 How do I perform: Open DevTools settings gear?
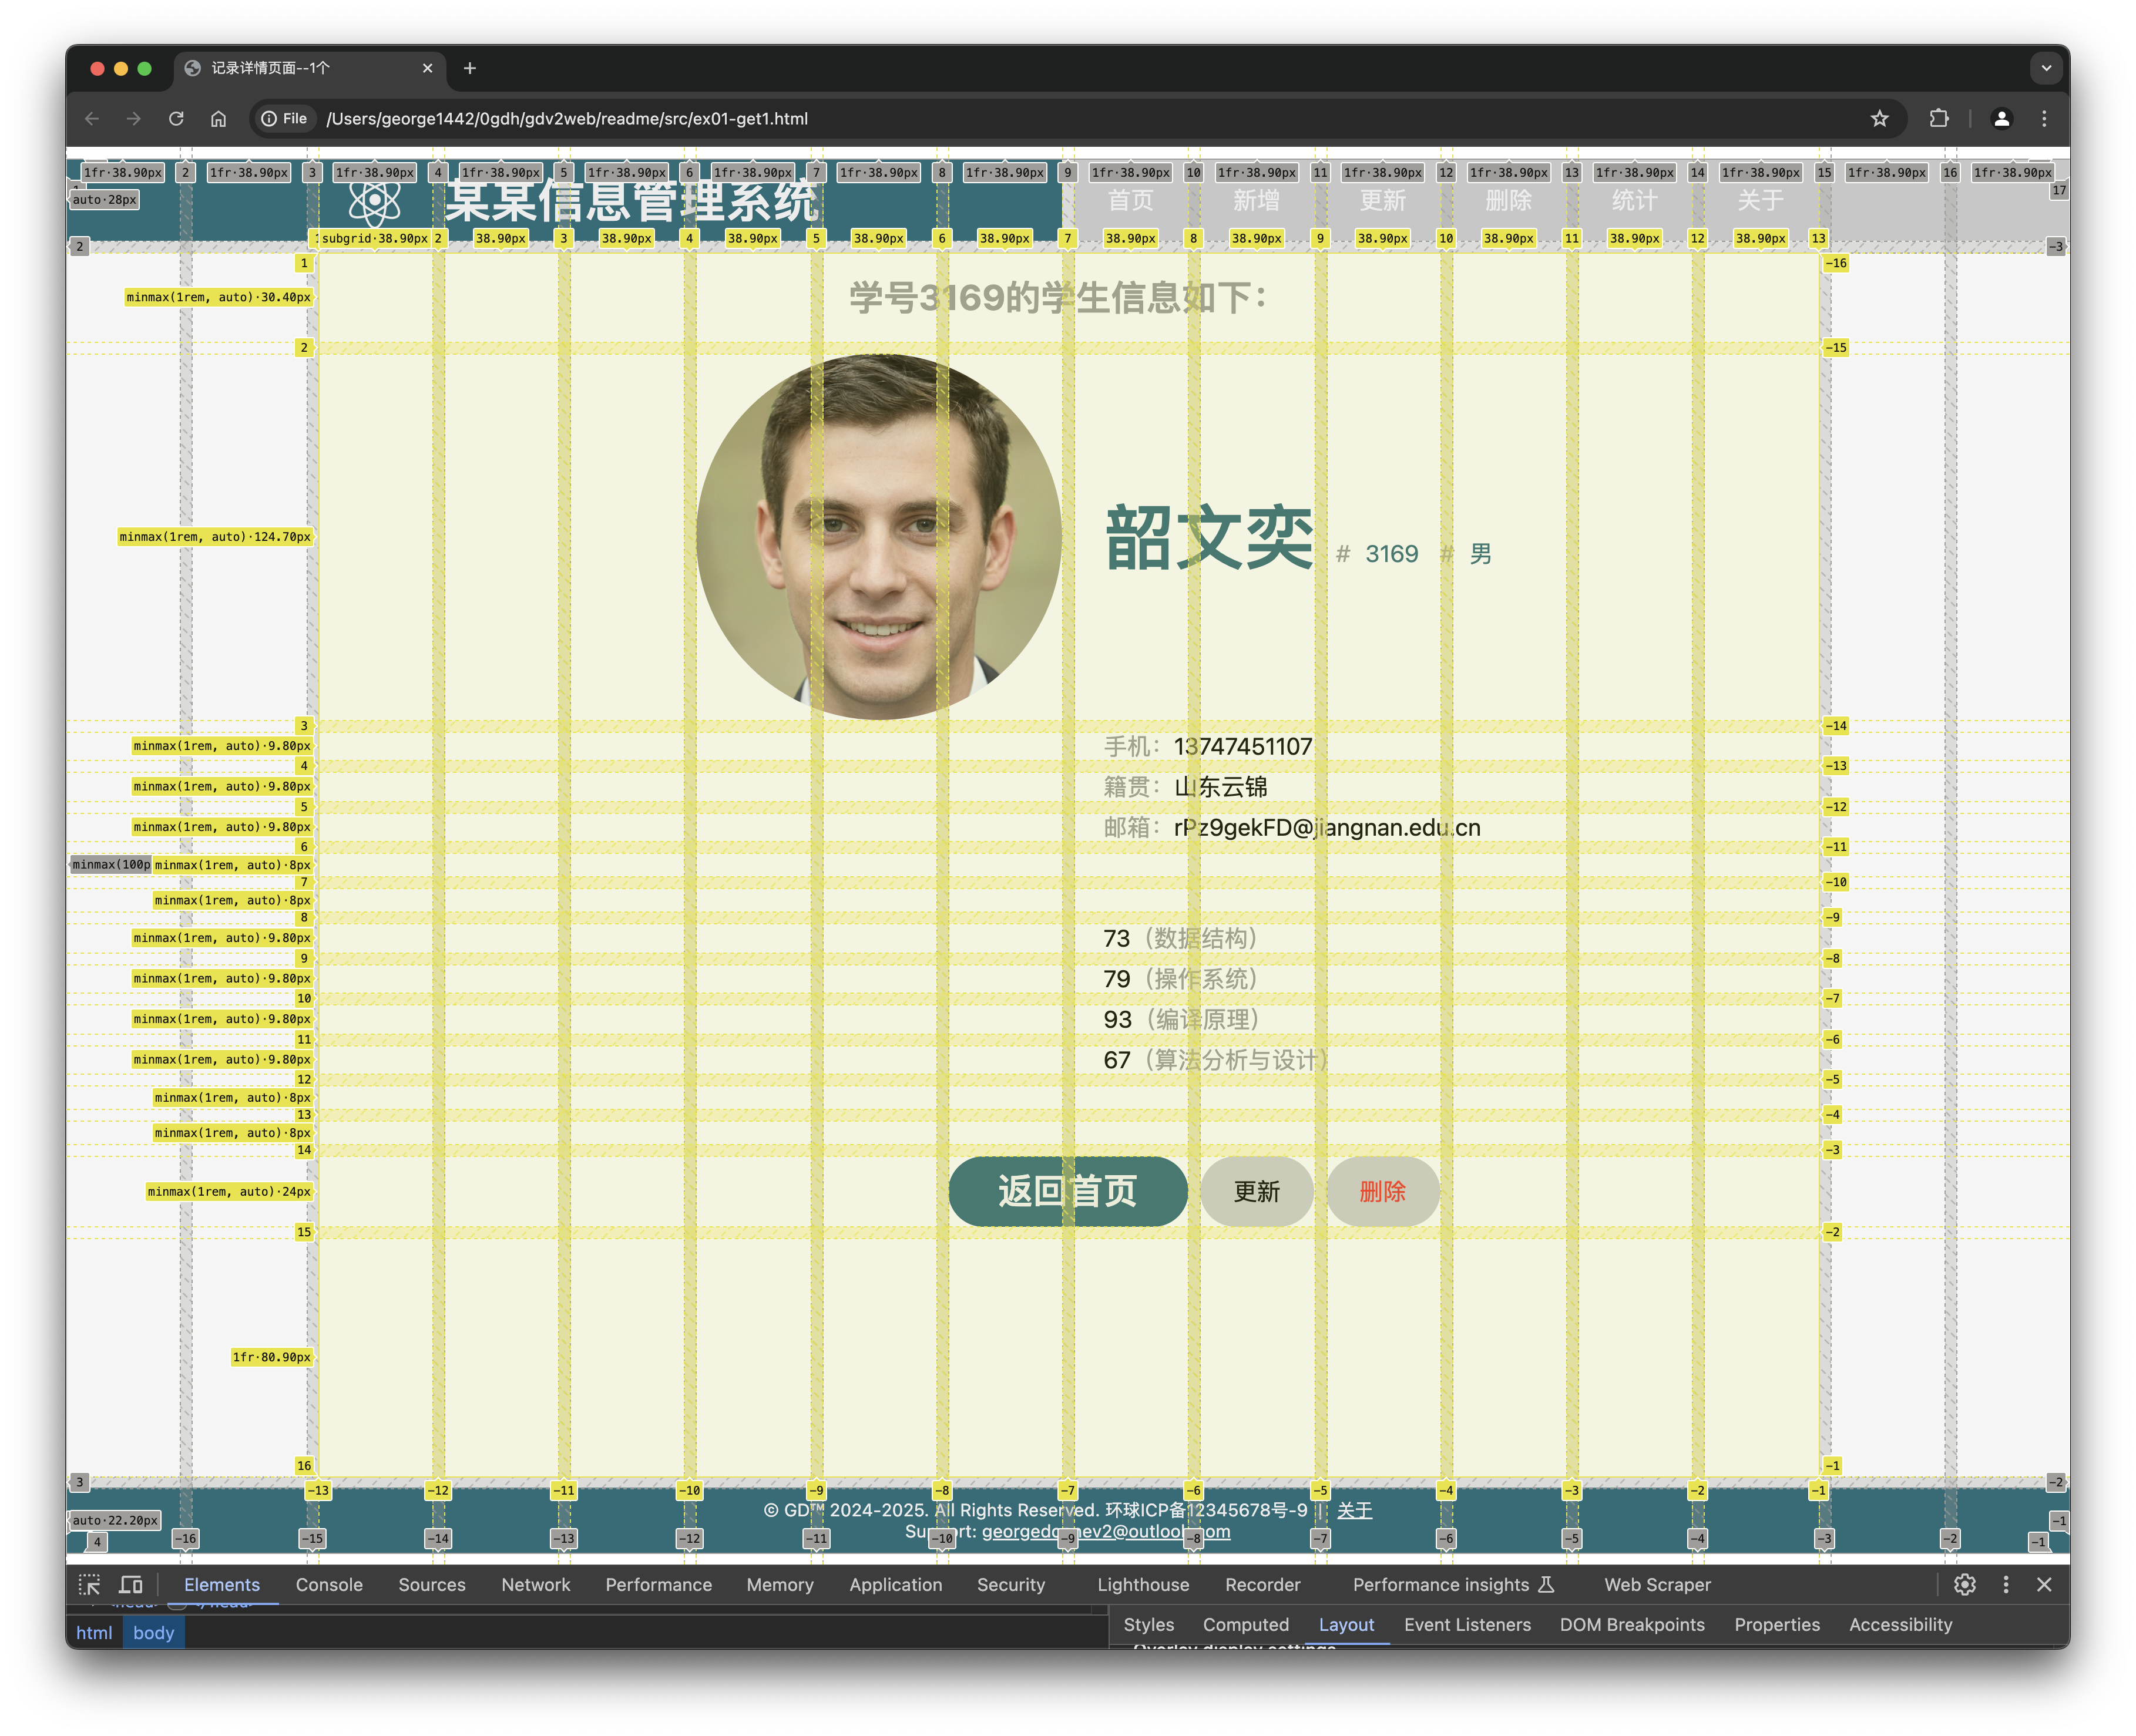(1964, 1585)
